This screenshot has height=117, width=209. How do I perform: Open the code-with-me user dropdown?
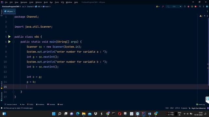click(x=158, y=6)
